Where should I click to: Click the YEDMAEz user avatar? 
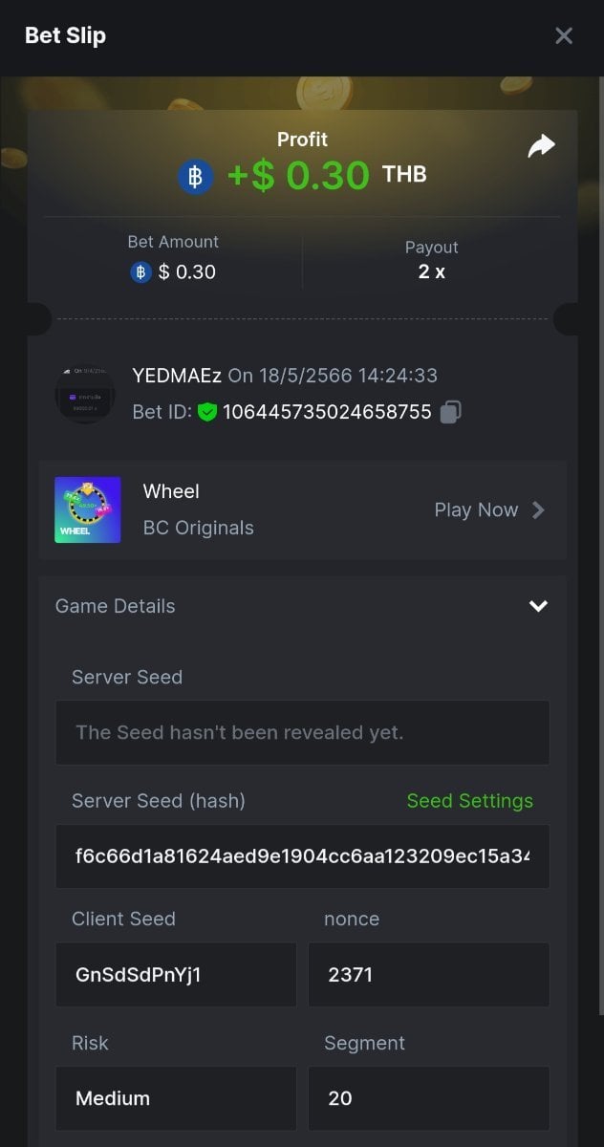click(85, 393)
